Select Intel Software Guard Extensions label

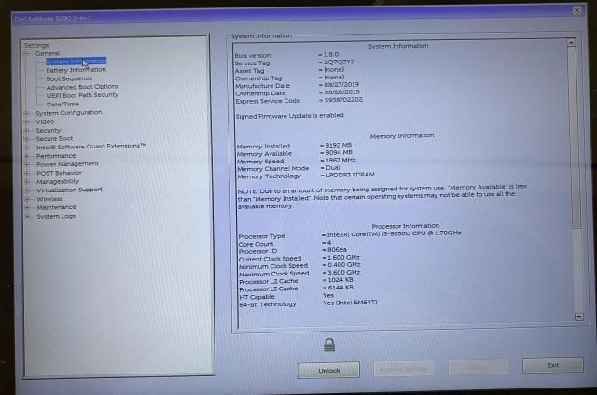coord(91,147)
